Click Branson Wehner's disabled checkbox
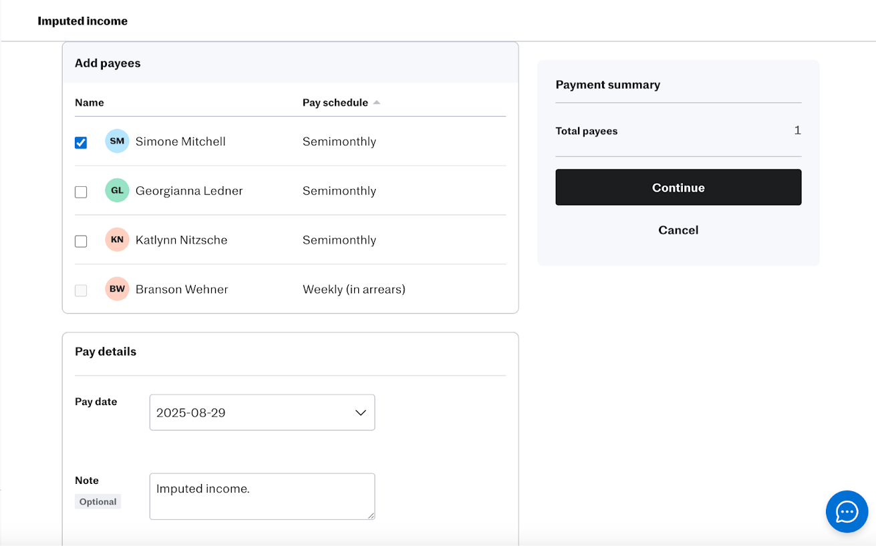The image size is (876, 546). click(x=81, y=291)
